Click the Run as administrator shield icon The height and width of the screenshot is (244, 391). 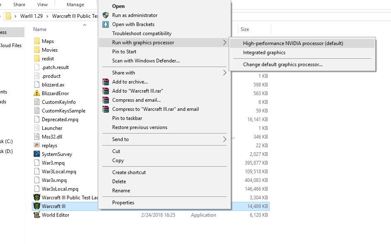[x=106, y=15]
